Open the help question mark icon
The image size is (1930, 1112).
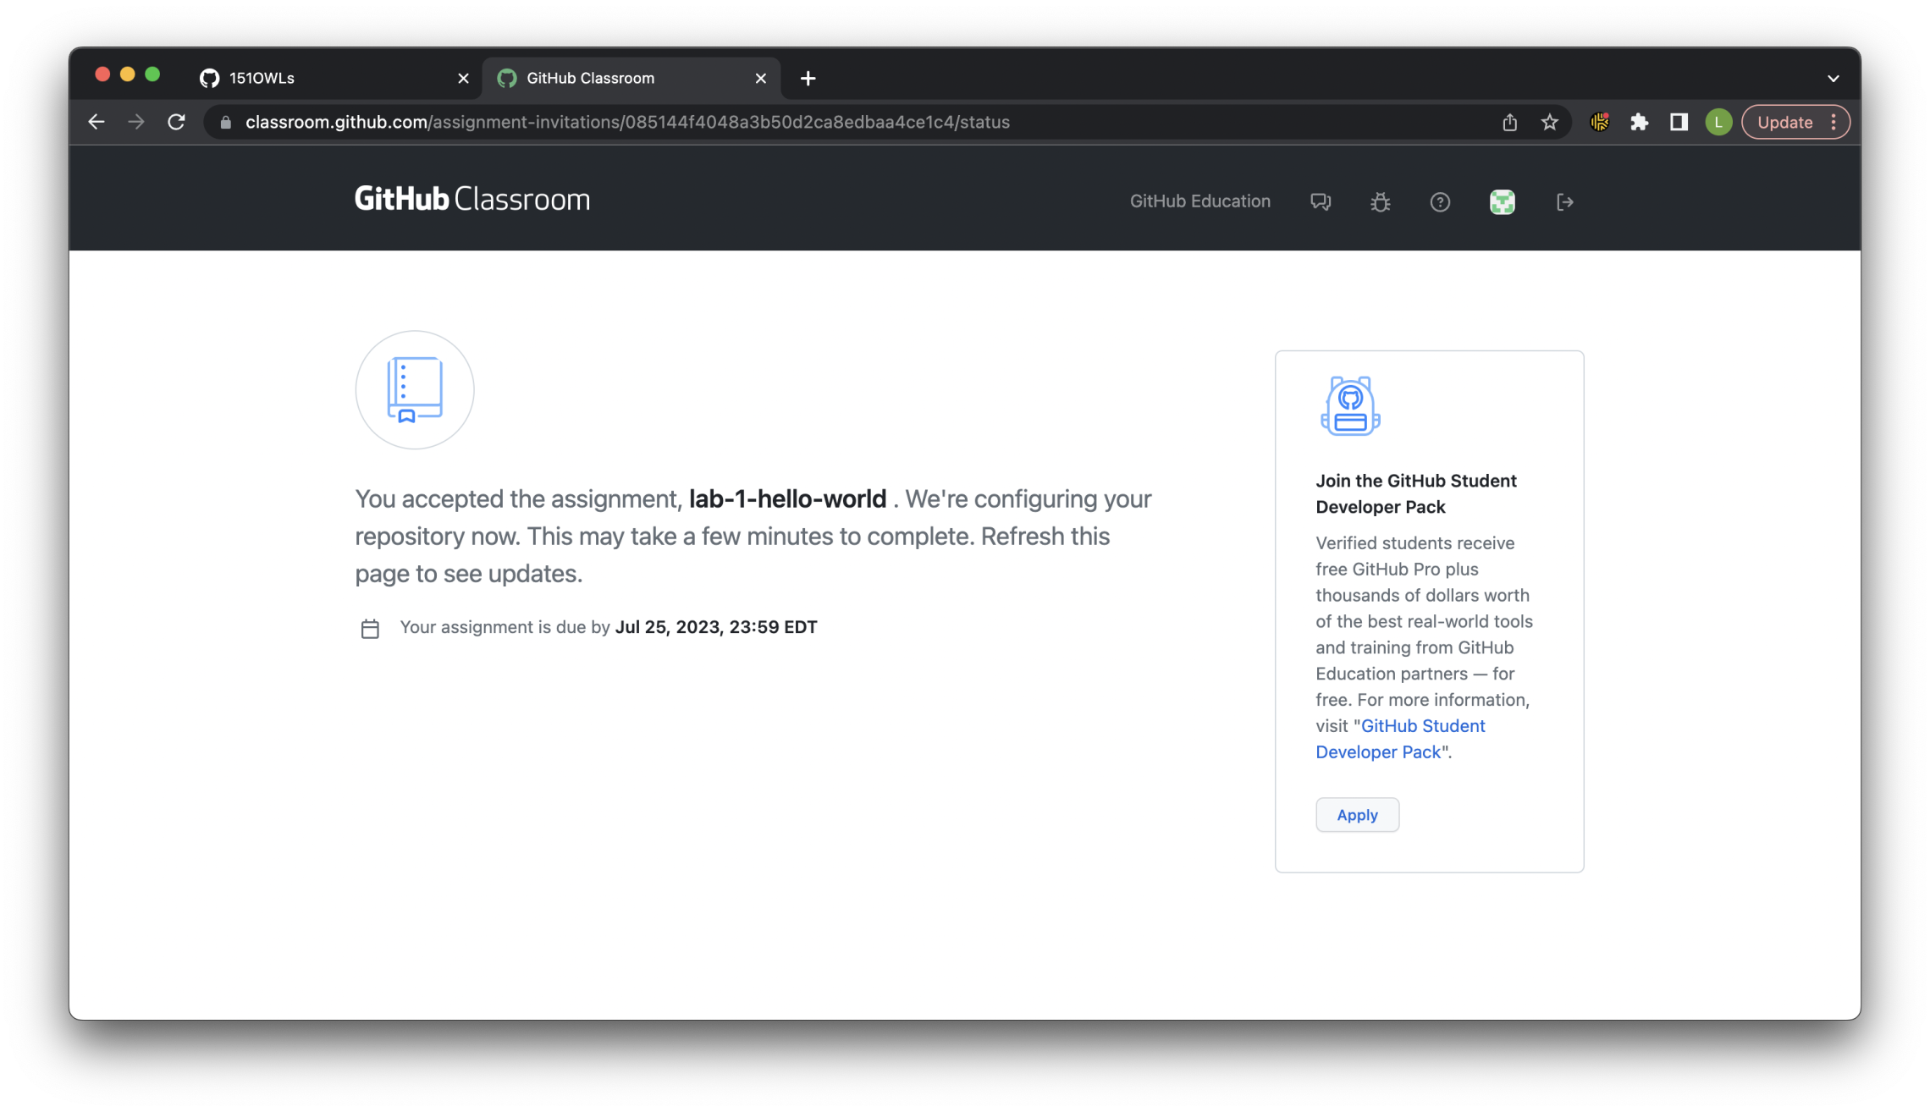point(1439,201)
